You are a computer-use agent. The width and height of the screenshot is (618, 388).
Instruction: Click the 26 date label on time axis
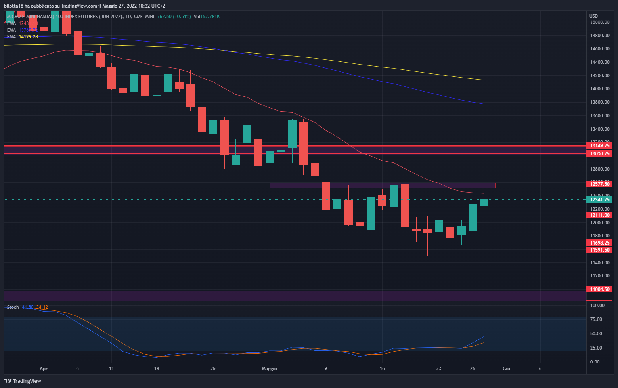pos(473,369)
